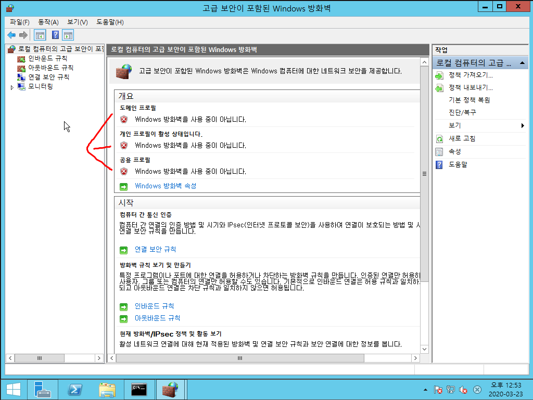Click 새로 고침 action
The image size is (533, 400).
[x=462, y=138]
